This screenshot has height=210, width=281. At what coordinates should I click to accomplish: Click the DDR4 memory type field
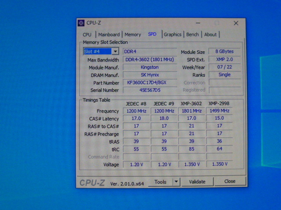point(150,52)
